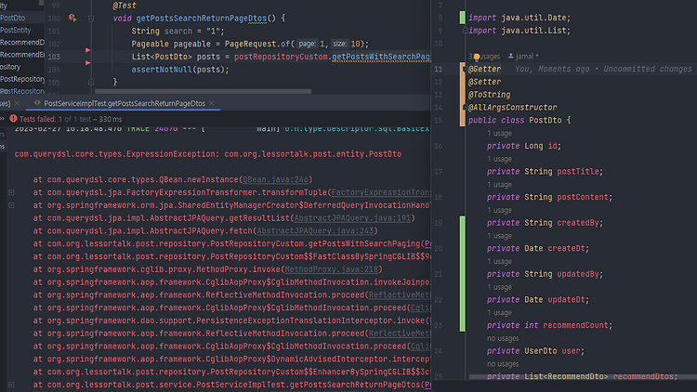Click the assertNotNull(posts) statement
The image size is (697, 392).
180,70
